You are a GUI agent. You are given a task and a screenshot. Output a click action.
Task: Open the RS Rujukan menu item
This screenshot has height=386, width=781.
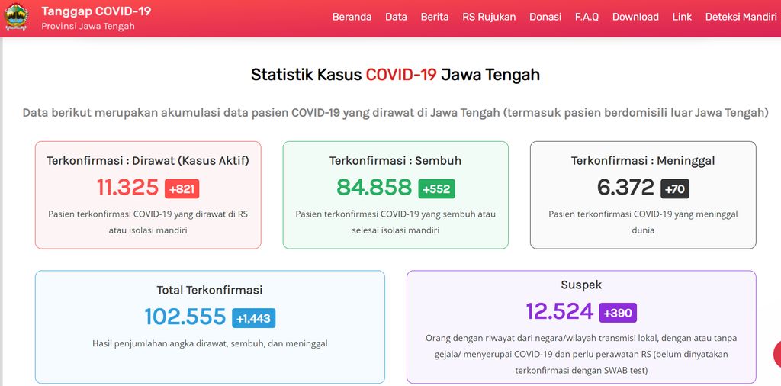(489, 17)
